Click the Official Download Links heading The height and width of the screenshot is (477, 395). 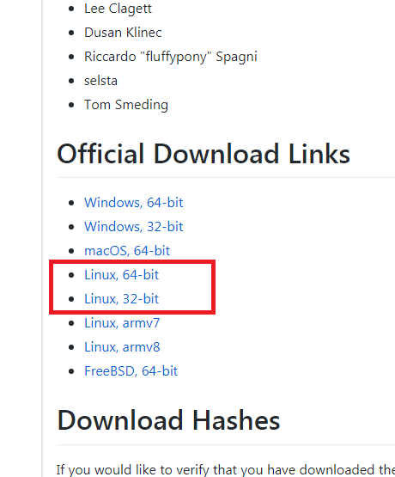point(204,154)
